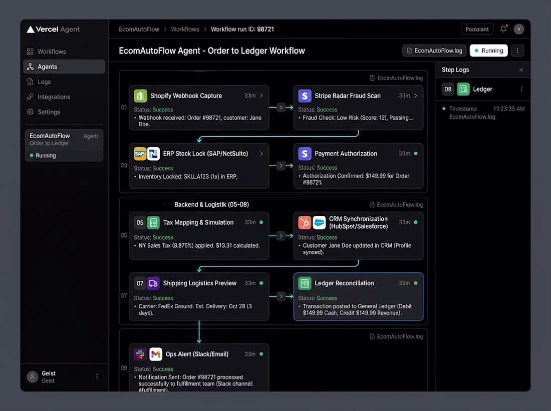Select the Ledger Reconciliation step card

[x=358, y=297]
